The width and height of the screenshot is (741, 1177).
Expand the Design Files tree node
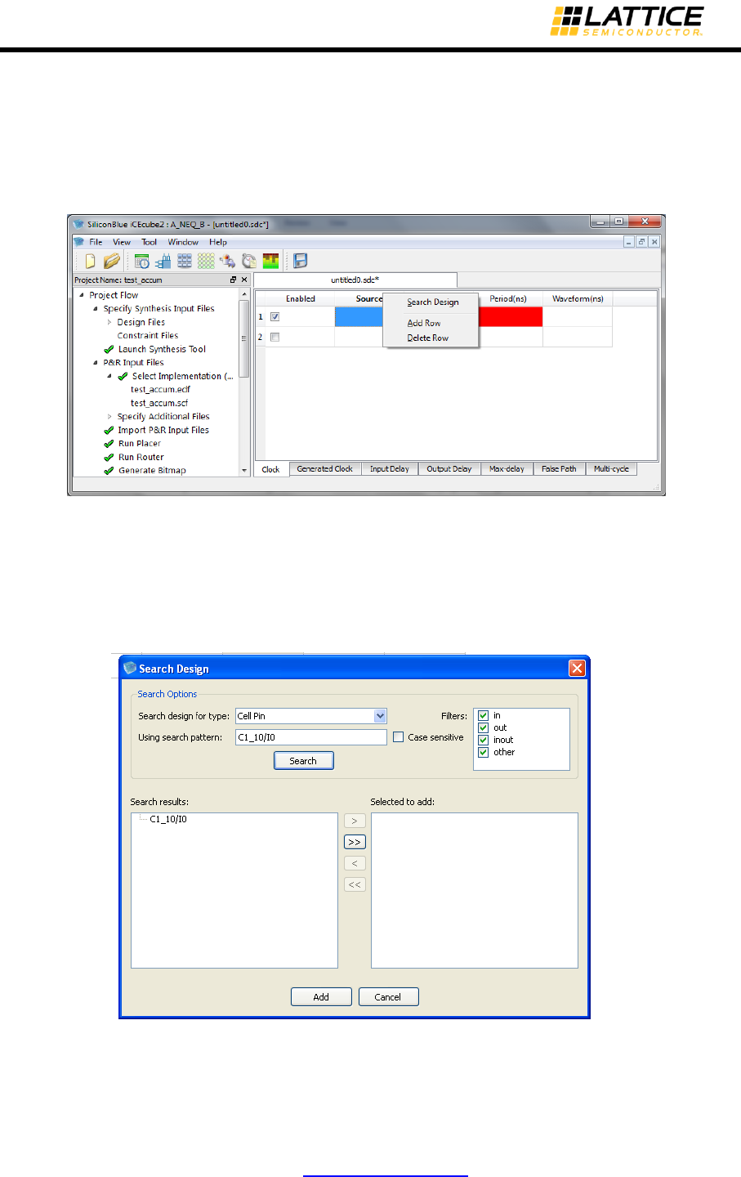pyautogui.click(x=109, y=322)
